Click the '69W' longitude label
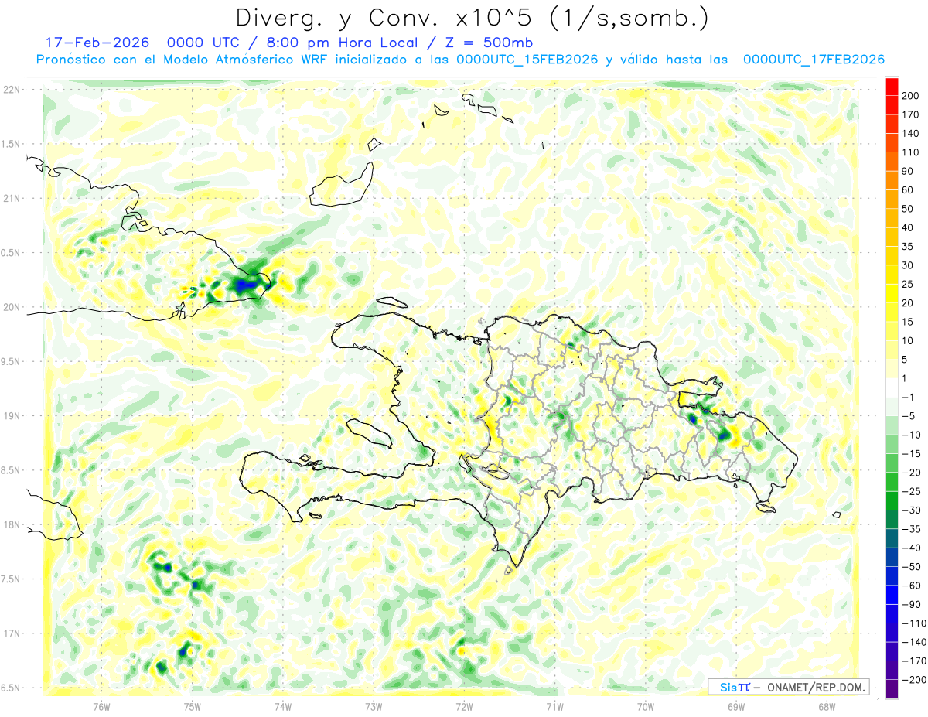This screenshot has height=717, width=928. [x=736, y=706]
